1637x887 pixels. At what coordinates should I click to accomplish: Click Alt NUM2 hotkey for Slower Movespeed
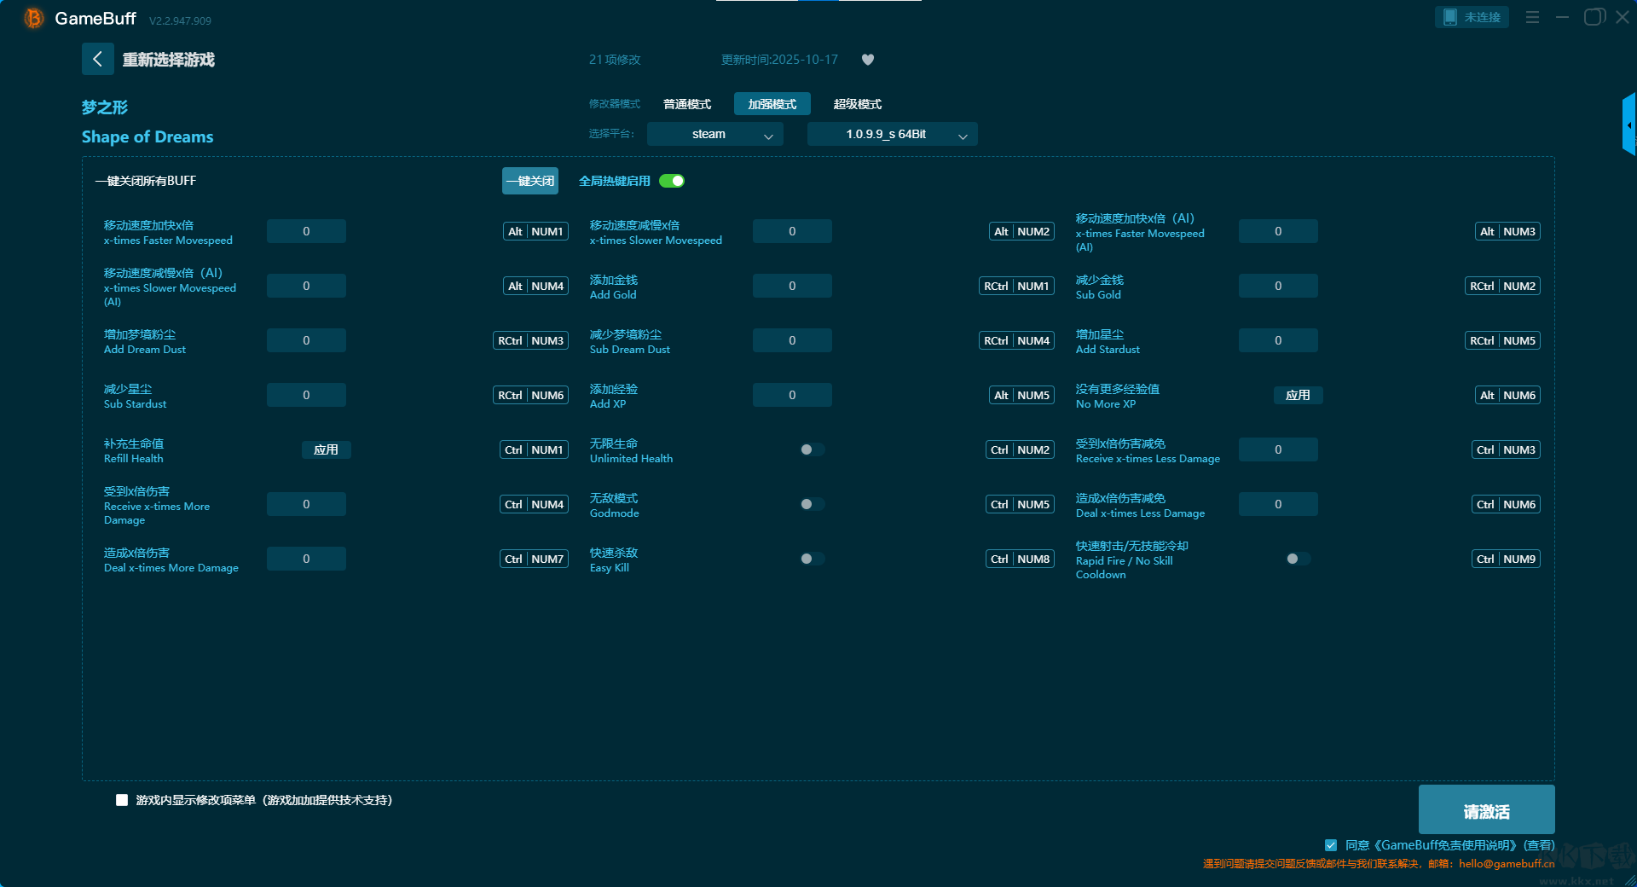point(1021,231)
